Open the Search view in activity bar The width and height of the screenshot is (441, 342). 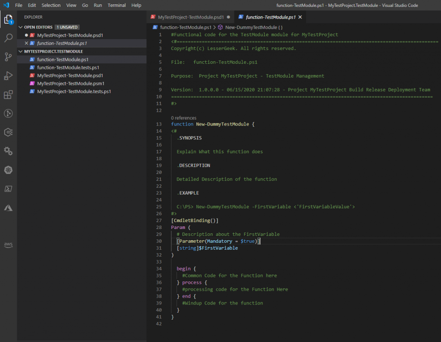tap(8, 38)
